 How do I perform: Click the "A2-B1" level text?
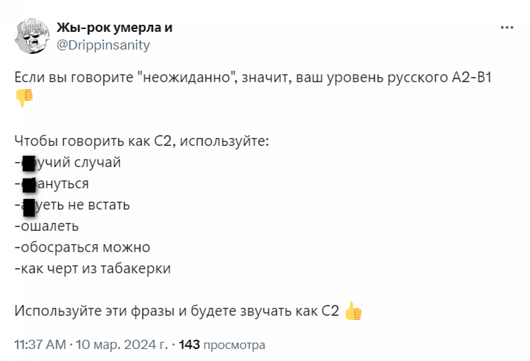point(472,77)
